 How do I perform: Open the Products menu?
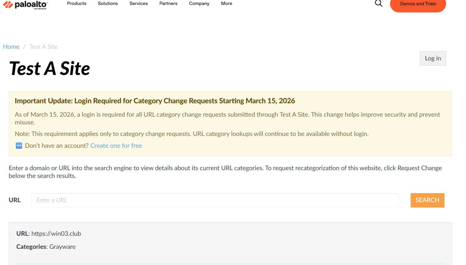click(77, 3)
